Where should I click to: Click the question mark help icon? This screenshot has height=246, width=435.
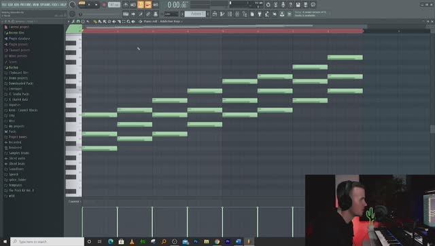290,5
